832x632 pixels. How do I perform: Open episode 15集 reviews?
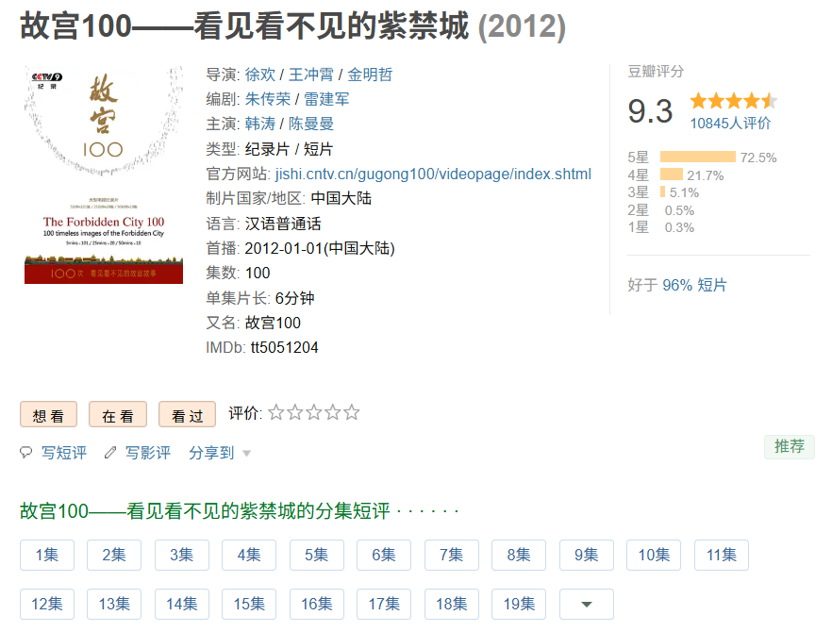pyautogui.click(x=249, y=604)
